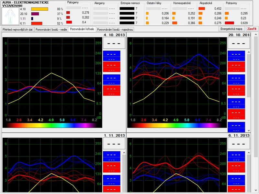
Task: Click the Patogeny value 0,4
Action: pos(84,22)
